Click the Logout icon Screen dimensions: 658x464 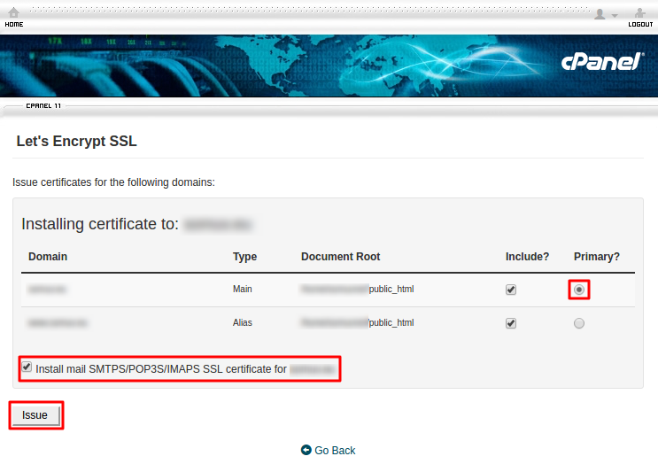coord(640,12)
